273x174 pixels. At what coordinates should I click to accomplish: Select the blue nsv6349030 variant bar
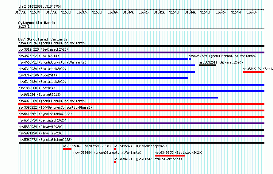pyautogui.click(x=106, y=72)
